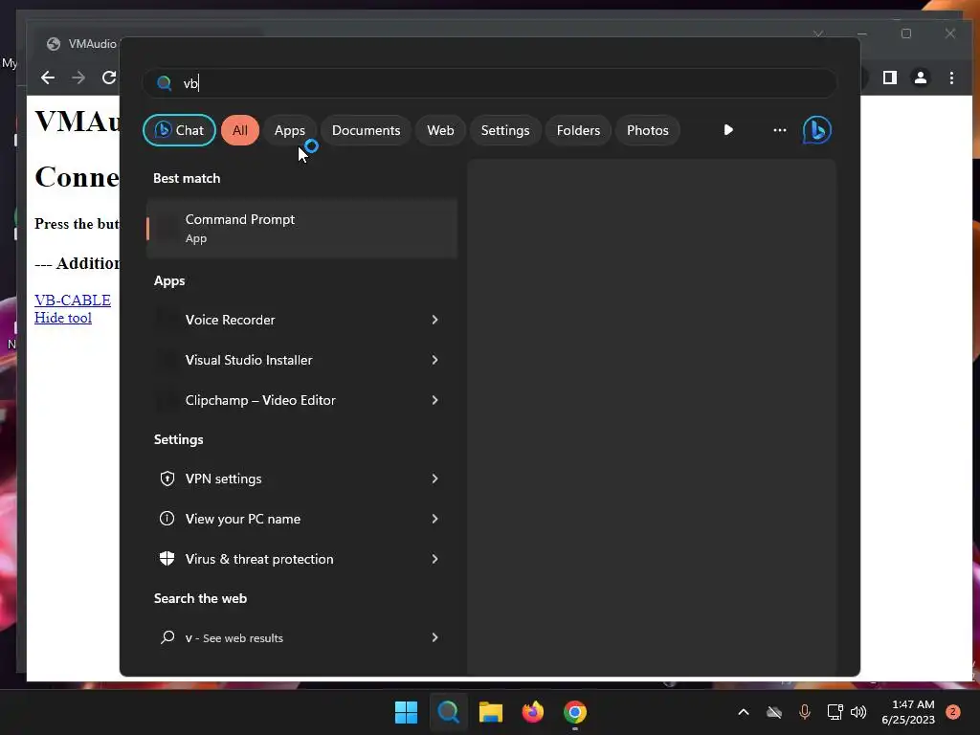Filter results by Web

pos(440,130)
